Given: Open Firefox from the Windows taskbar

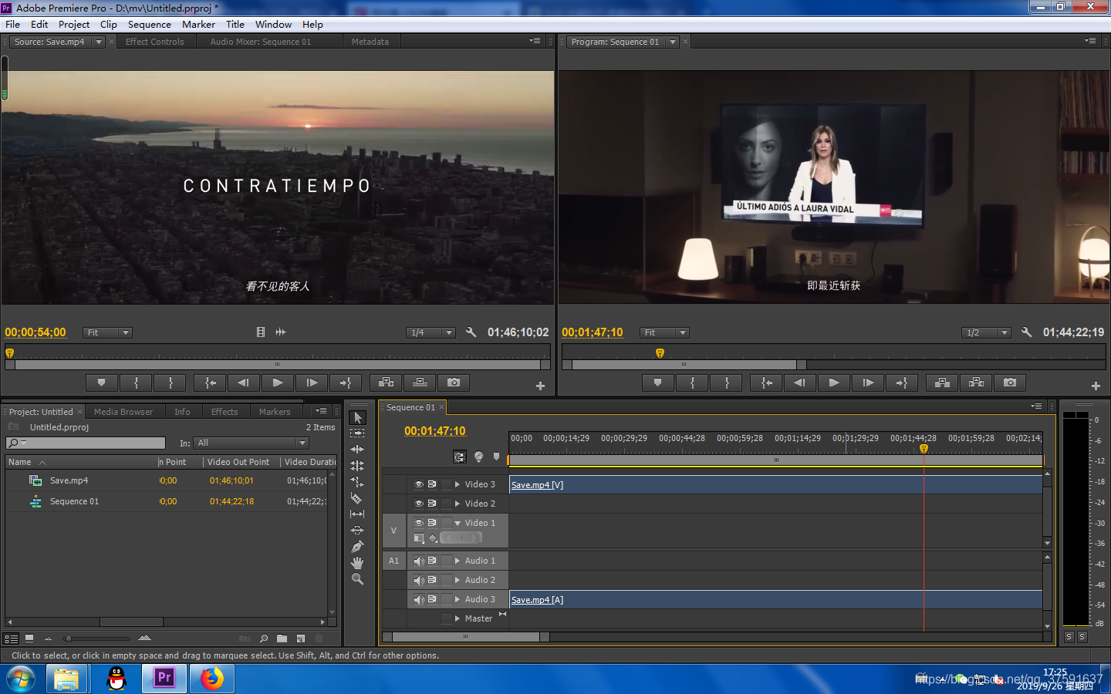Looking at the screenshot, I should (211, 679).
